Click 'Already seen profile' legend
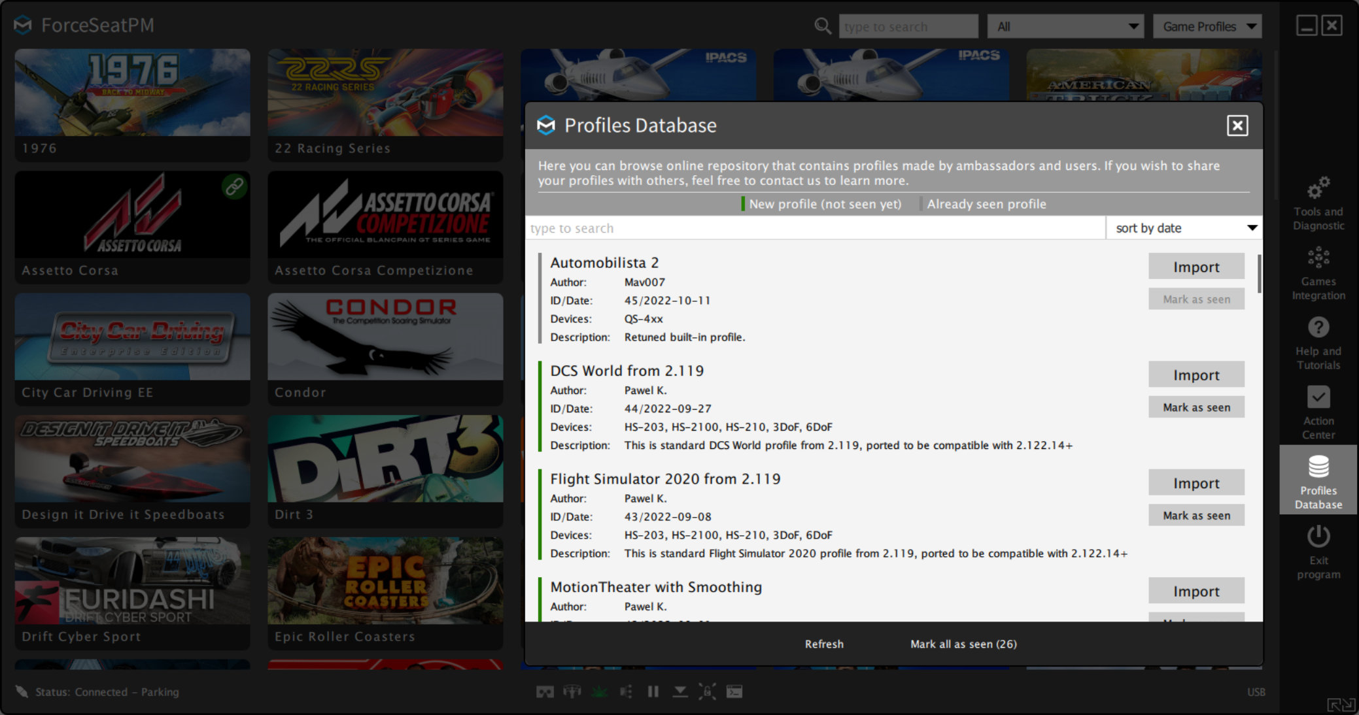This screenshot has height=715, width=1359. [986, 204]
